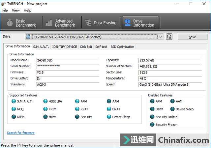Click the AAM supported feature indicator
The height and width of the screenshot is (148, 211).
(109, 101)
